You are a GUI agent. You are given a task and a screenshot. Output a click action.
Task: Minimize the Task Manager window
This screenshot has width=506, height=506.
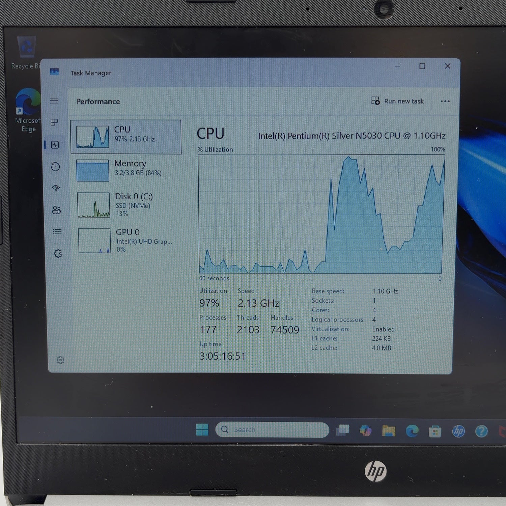[397, 66]
